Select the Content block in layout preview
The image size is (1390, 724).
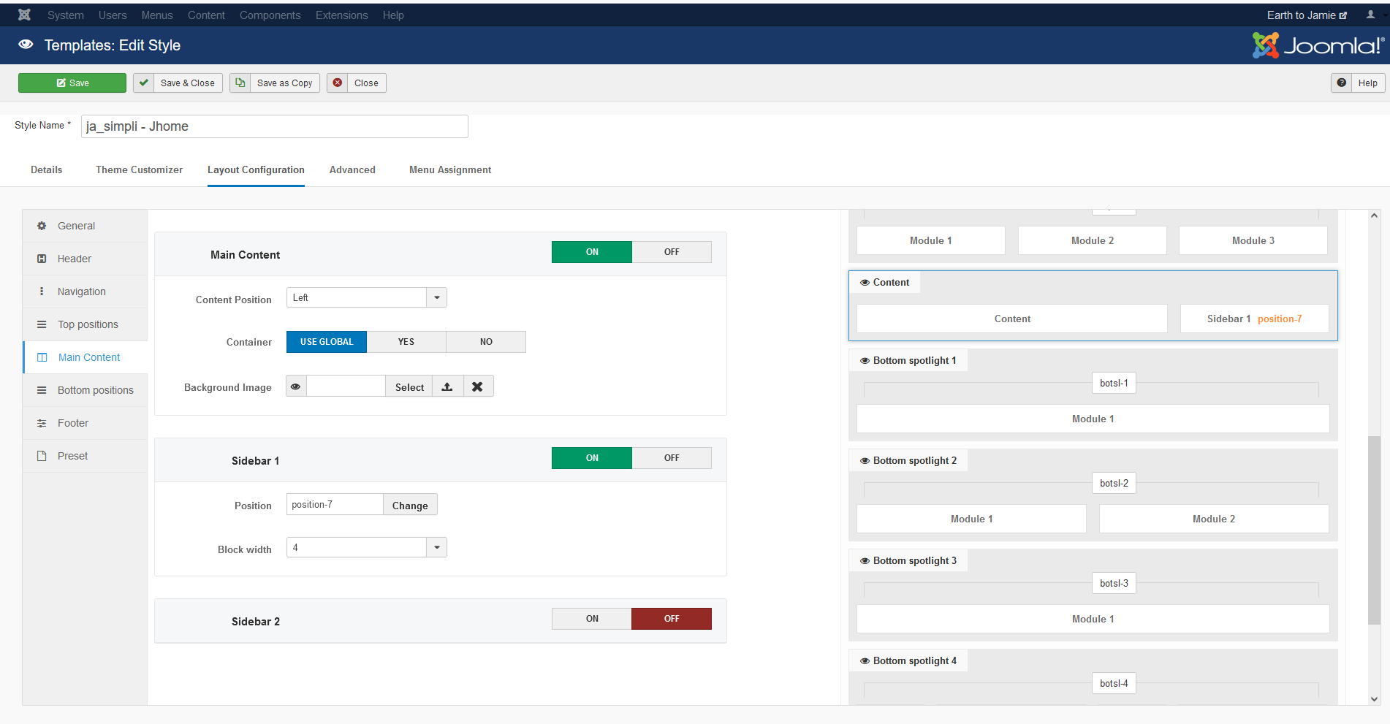[x=1012, y=319]
